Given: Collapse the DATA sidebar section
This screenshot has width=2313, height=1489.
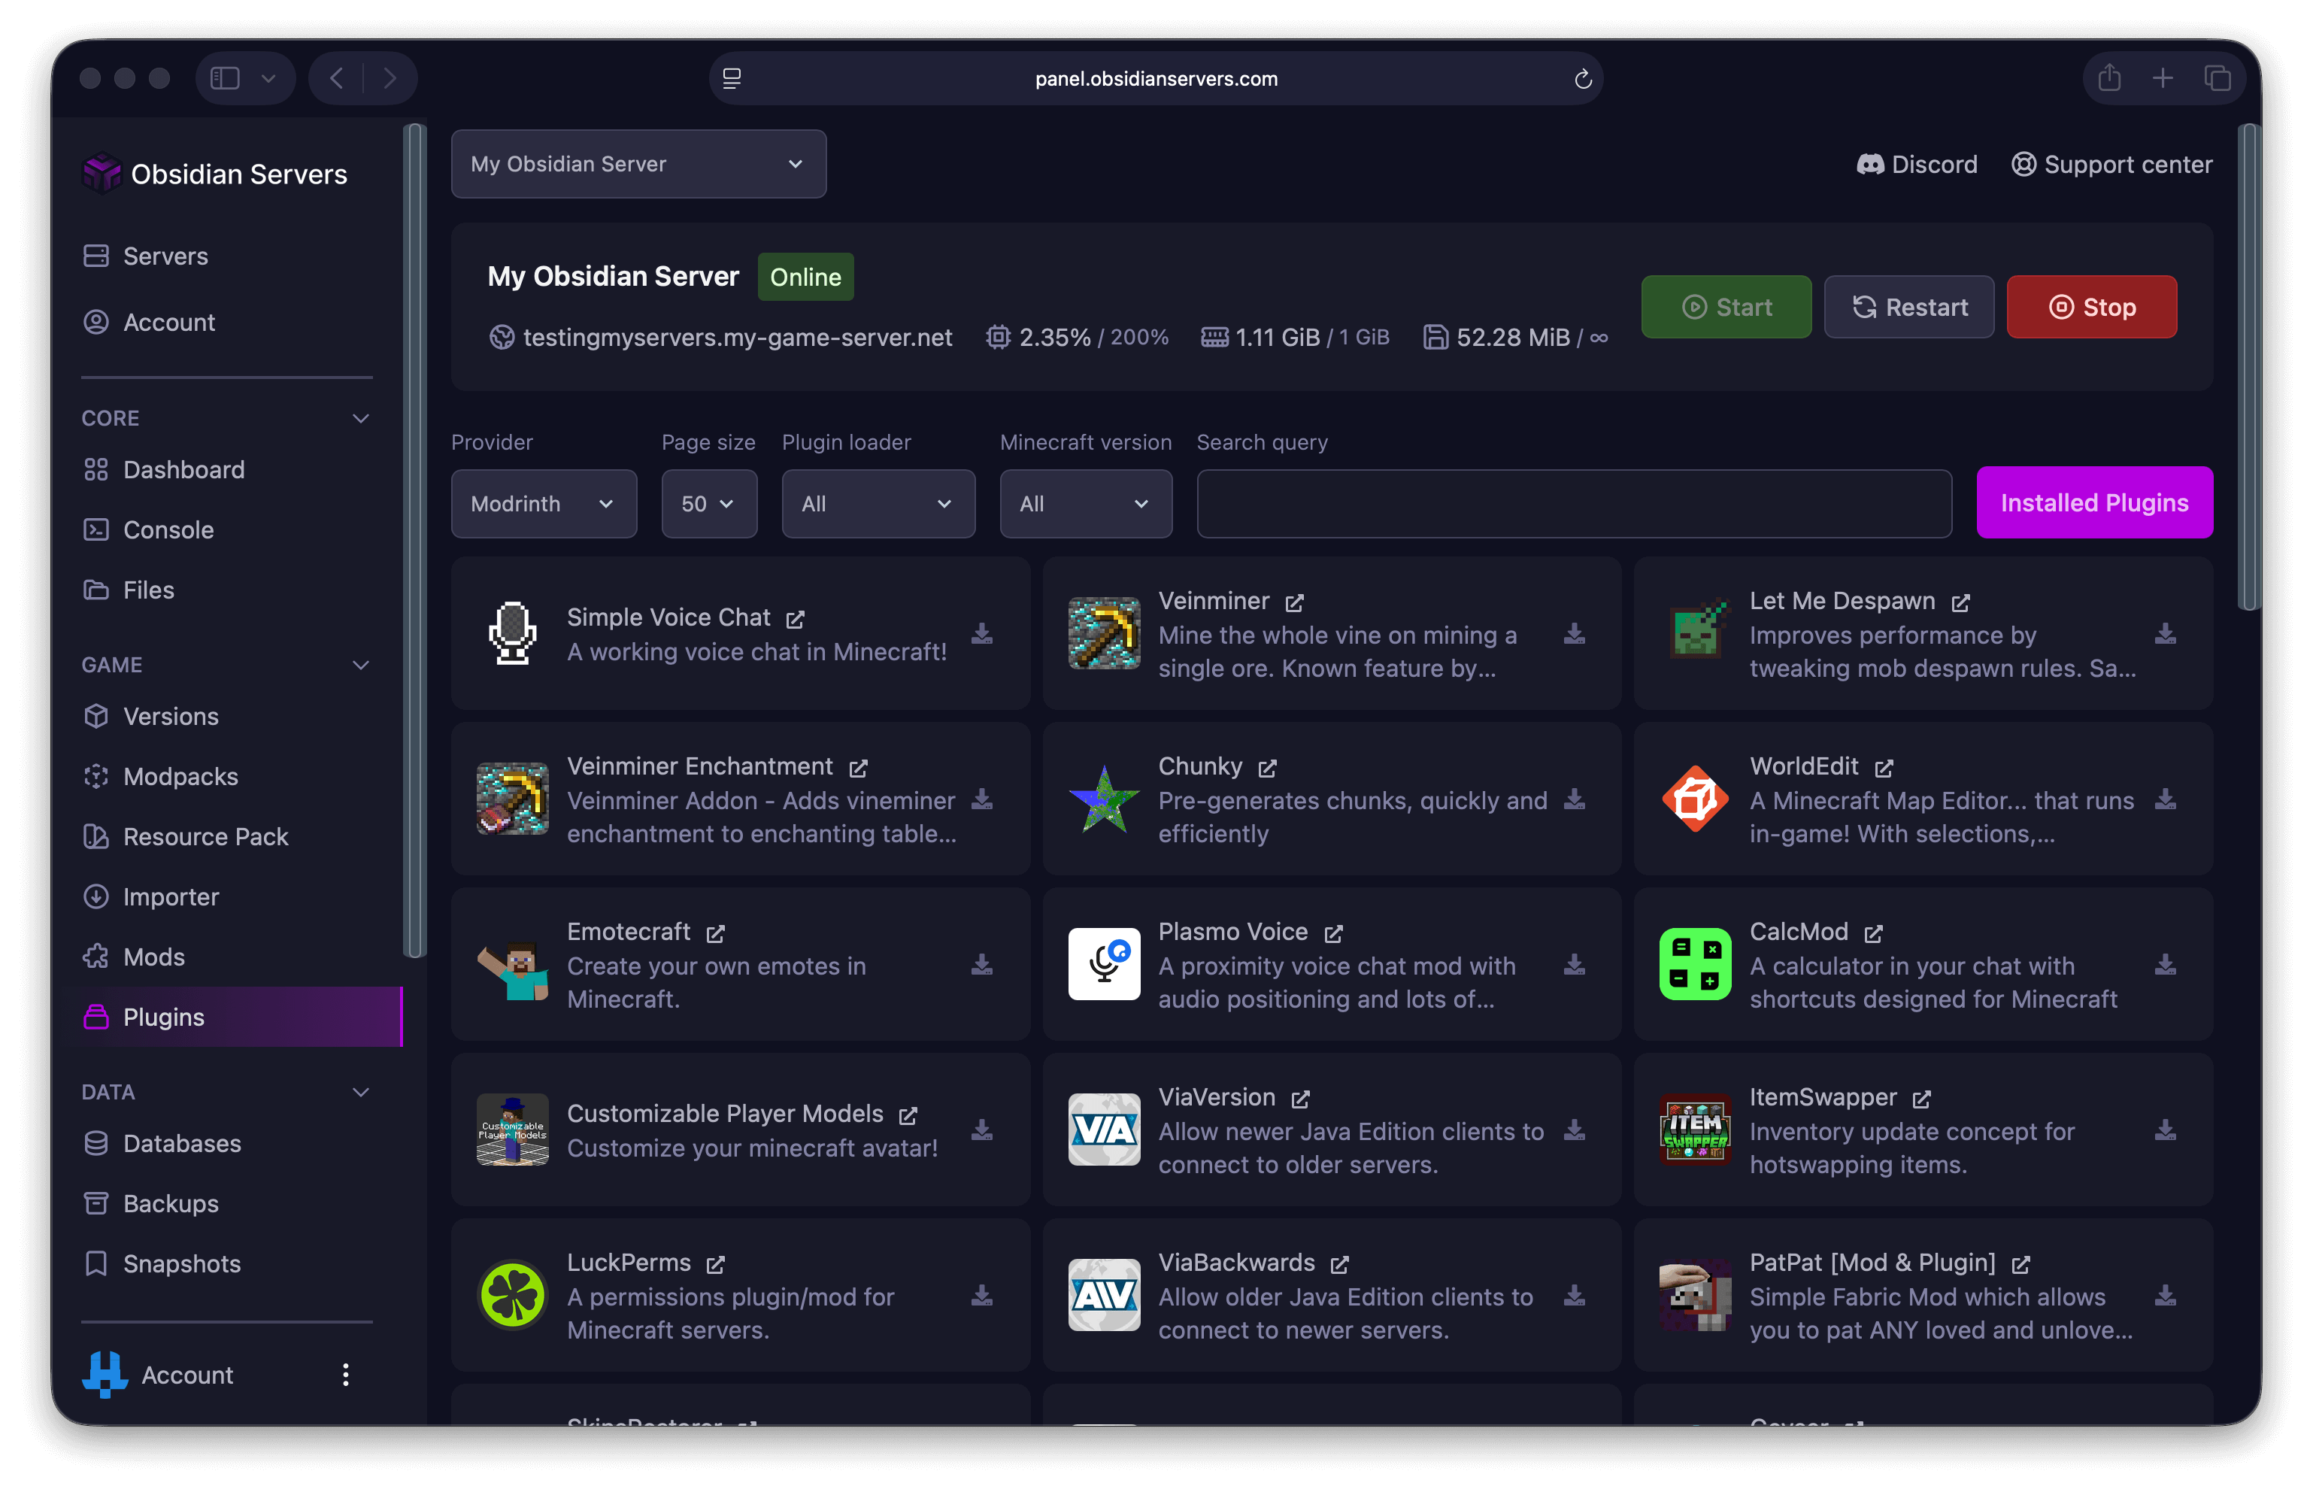Looking at the screenshot, I should click(x=360, y=1093).
